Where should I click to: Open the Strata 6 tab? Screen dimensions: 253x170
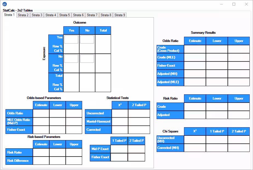[78, 15]
